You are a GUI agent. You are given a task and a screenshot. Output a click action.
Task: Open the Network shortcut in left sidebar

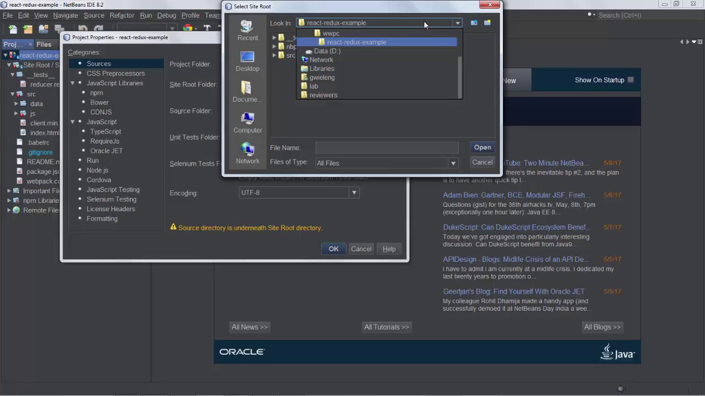247,154
